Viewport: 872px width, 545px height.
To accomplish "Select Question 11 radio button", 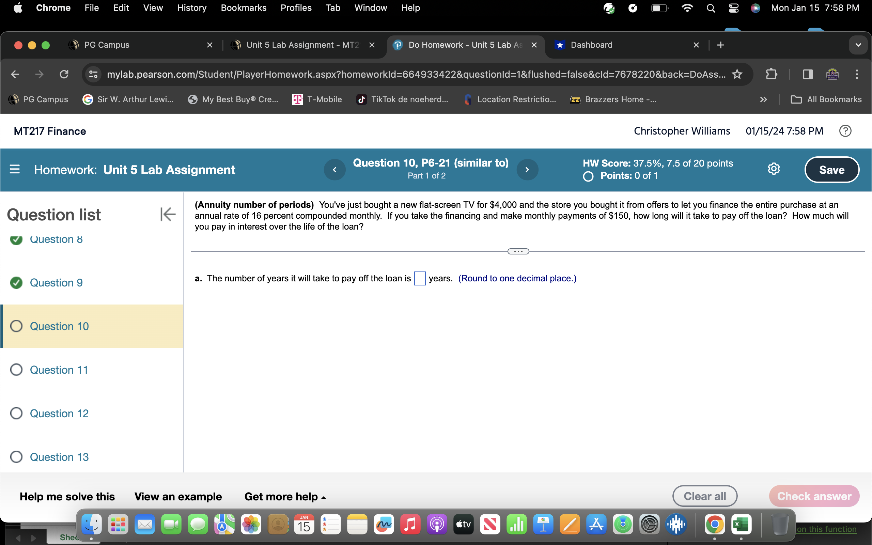I will [16, 370].
